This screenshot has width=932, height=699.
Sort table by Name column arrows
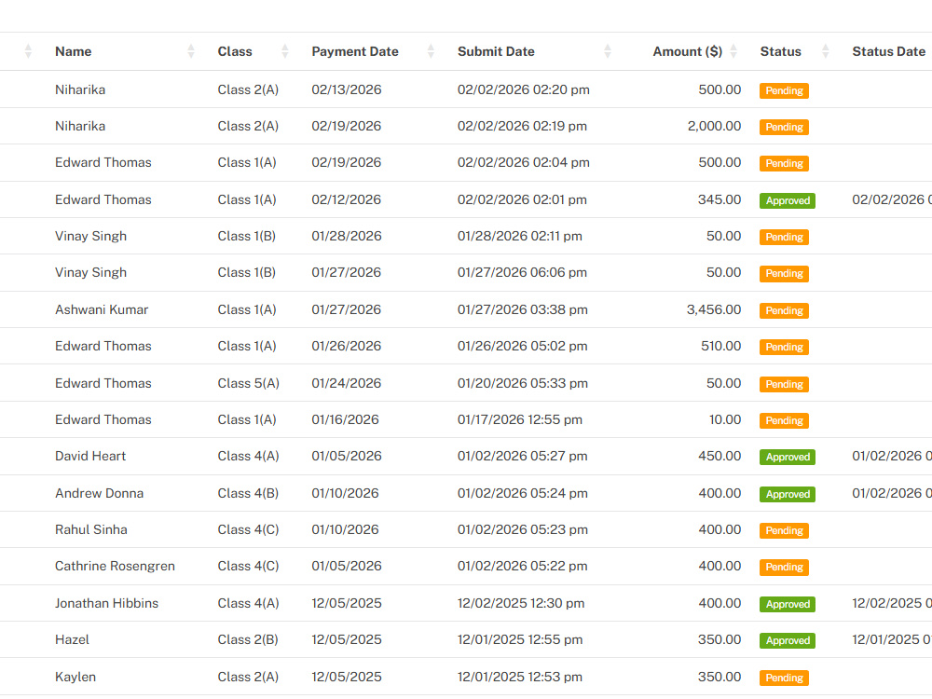191,51
